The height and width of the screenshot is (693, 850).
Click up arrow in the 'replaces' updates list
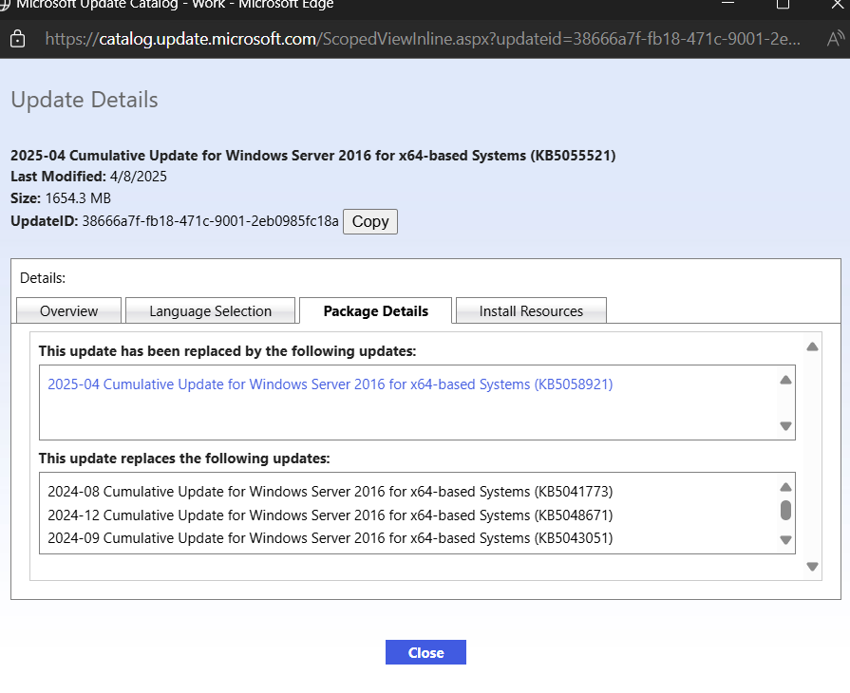pos(785,487)
